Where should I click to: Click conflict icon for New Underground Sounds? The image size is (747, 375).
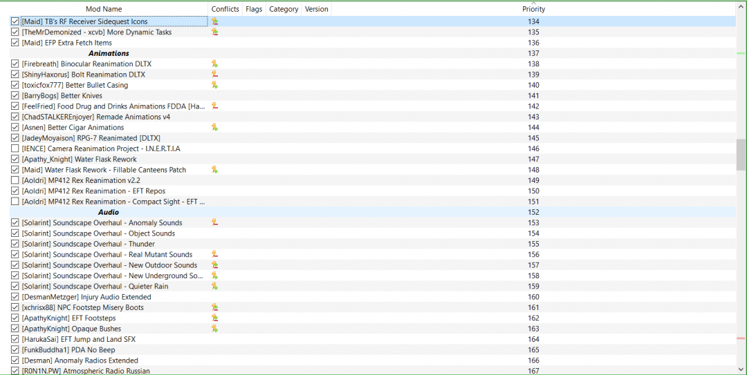click(x=215, y=276)
